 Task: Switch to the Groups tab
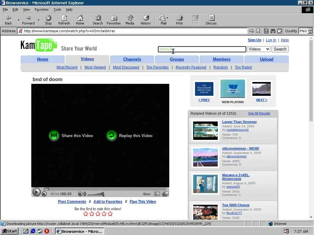177,59
